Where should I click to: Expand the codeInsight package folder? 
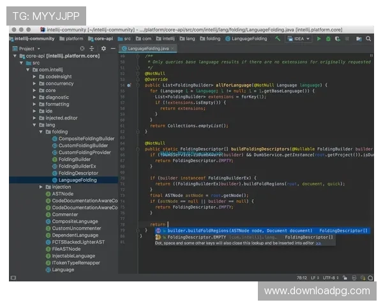click(x=34, y=76)
